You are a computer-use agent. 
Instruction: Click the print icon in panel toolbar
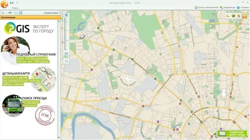(21, 13)
